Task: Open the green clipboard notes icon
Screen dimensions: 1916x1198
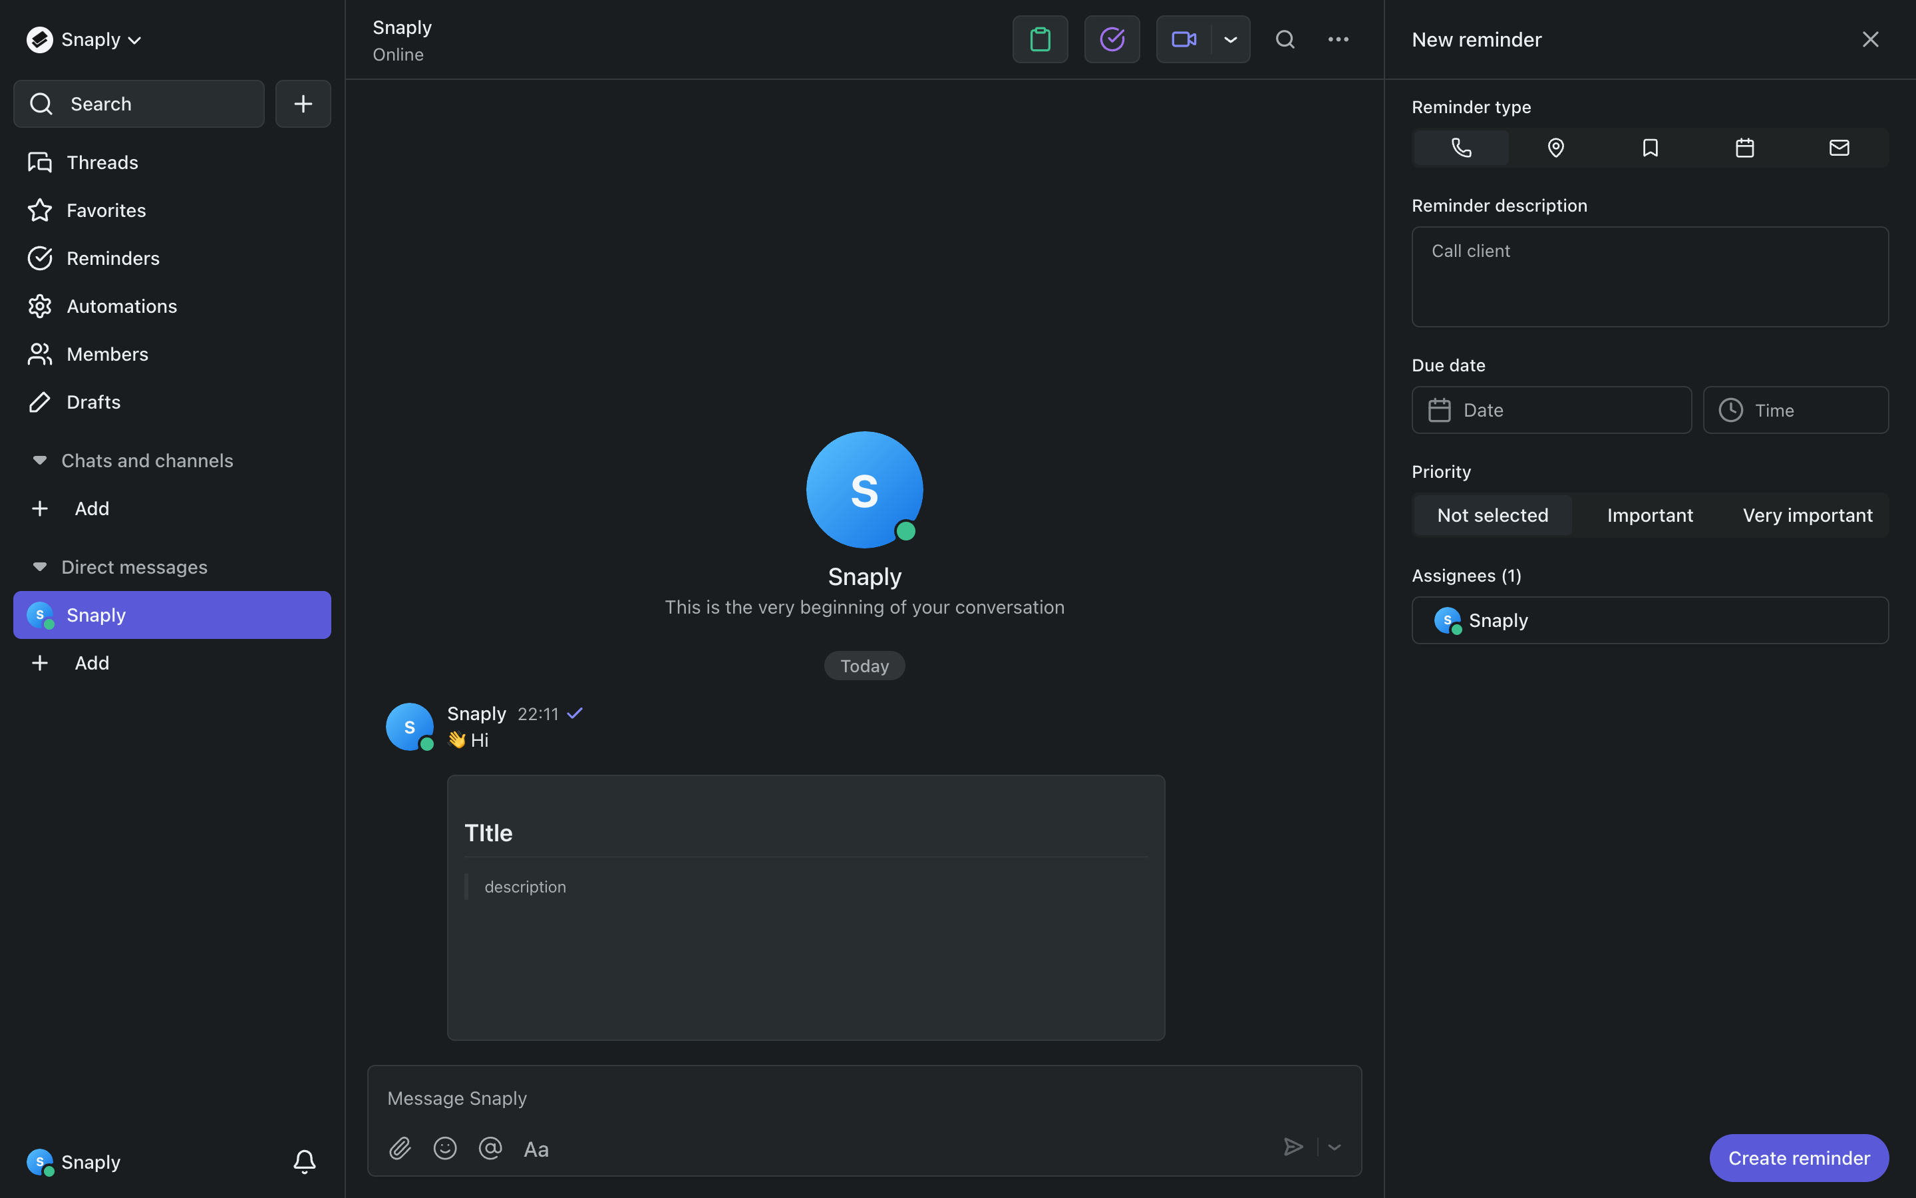Action: (1040, 39)
